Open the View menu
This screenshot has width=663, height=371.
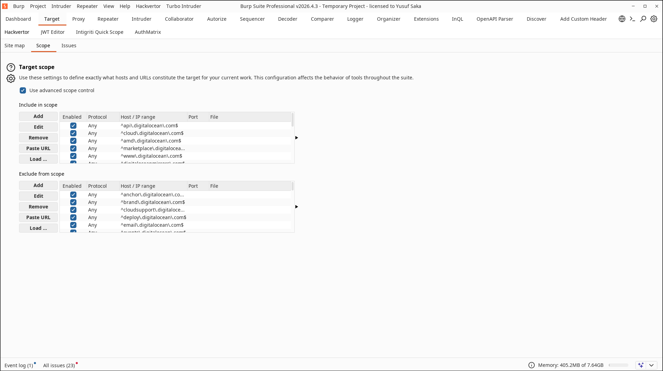point(109,6)
